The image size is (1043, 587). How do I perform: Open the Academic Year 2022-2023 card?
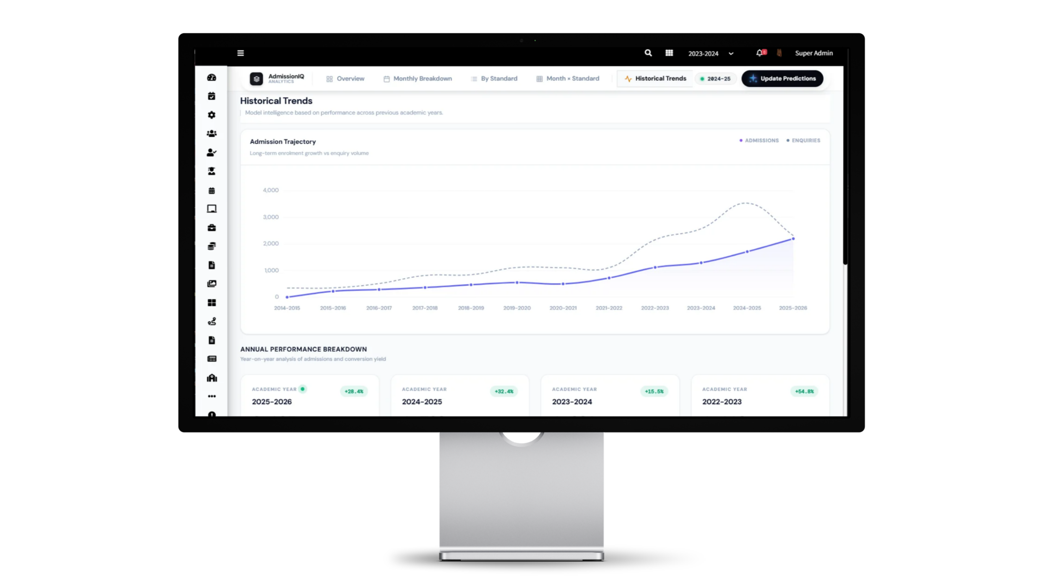coord(760,396)
